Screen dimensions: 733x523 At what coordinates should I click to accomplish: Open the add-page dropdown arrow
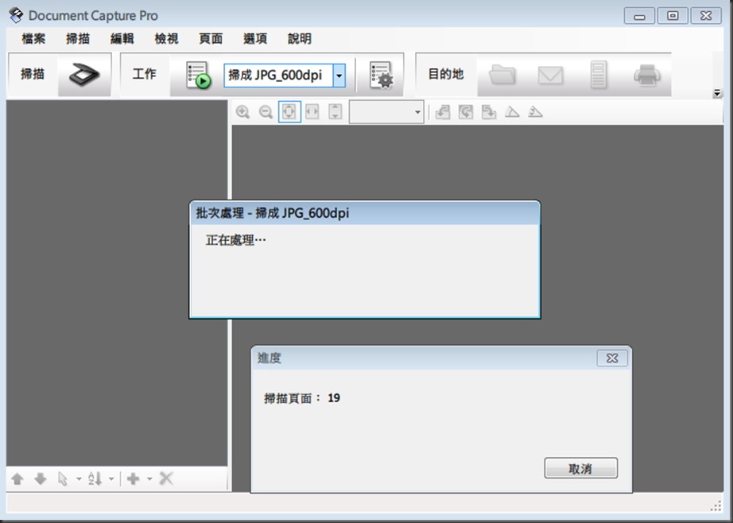[149, 478]
